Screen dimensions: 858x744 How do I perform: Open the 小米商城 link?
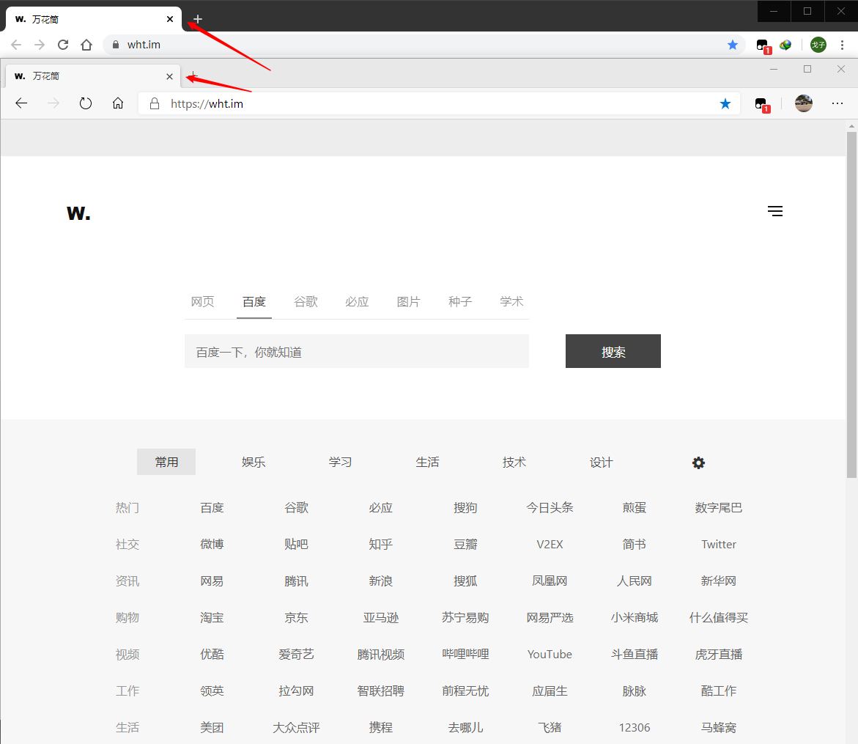tap(635, 617)
